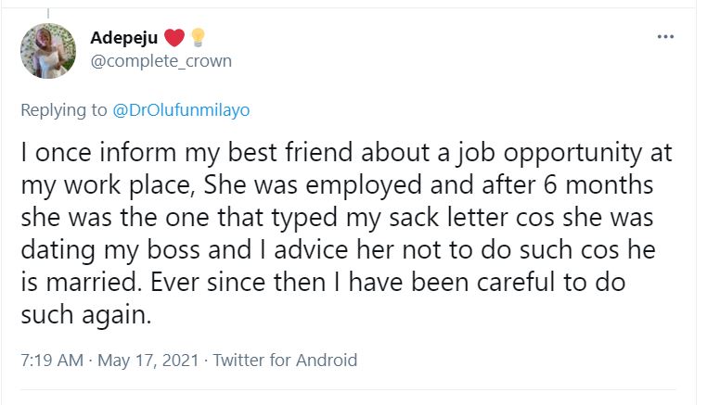The width and height of the screenshot is (707, 405).
Task: Click Adepeju's profile avatar picture
Action: 48,51
